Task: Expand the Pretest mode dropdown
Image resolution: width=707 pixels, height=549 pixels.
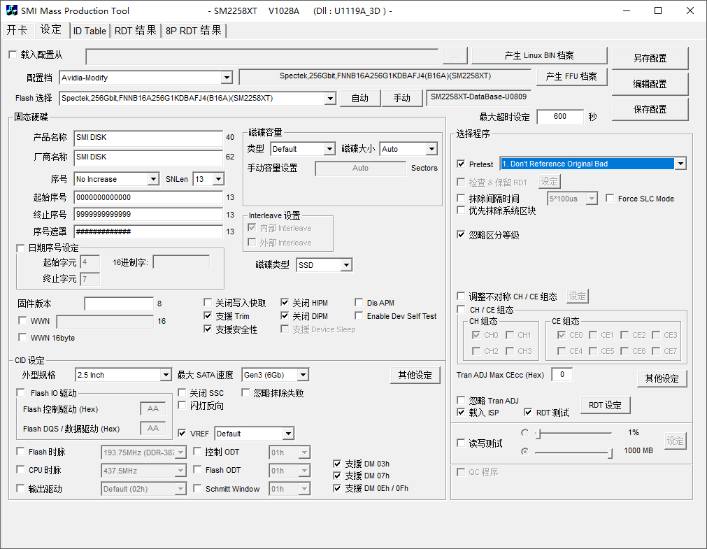Action: (x=680, y=164)
